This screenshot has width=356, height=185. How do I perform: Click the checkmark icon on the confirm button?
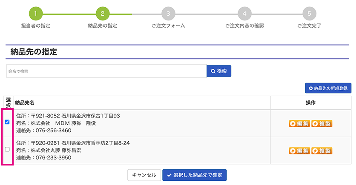169,175
